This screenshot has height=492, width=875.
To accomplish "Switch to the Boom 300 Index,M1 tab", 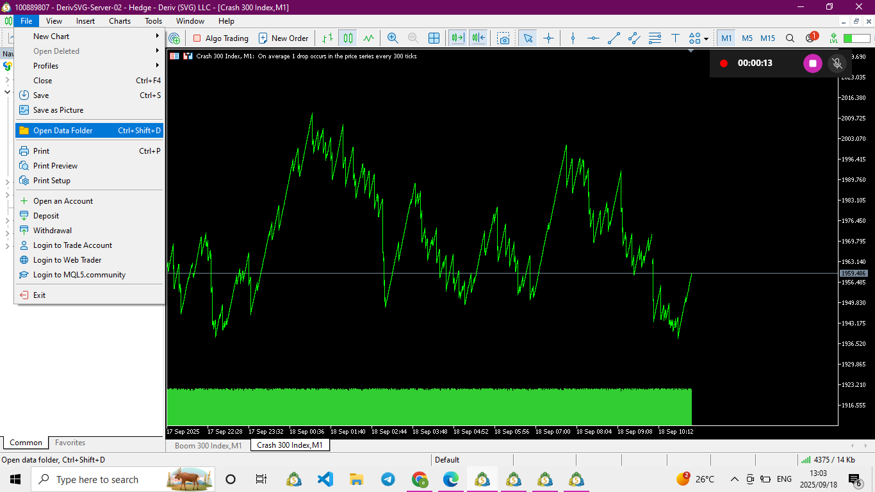I will (208, 445).
